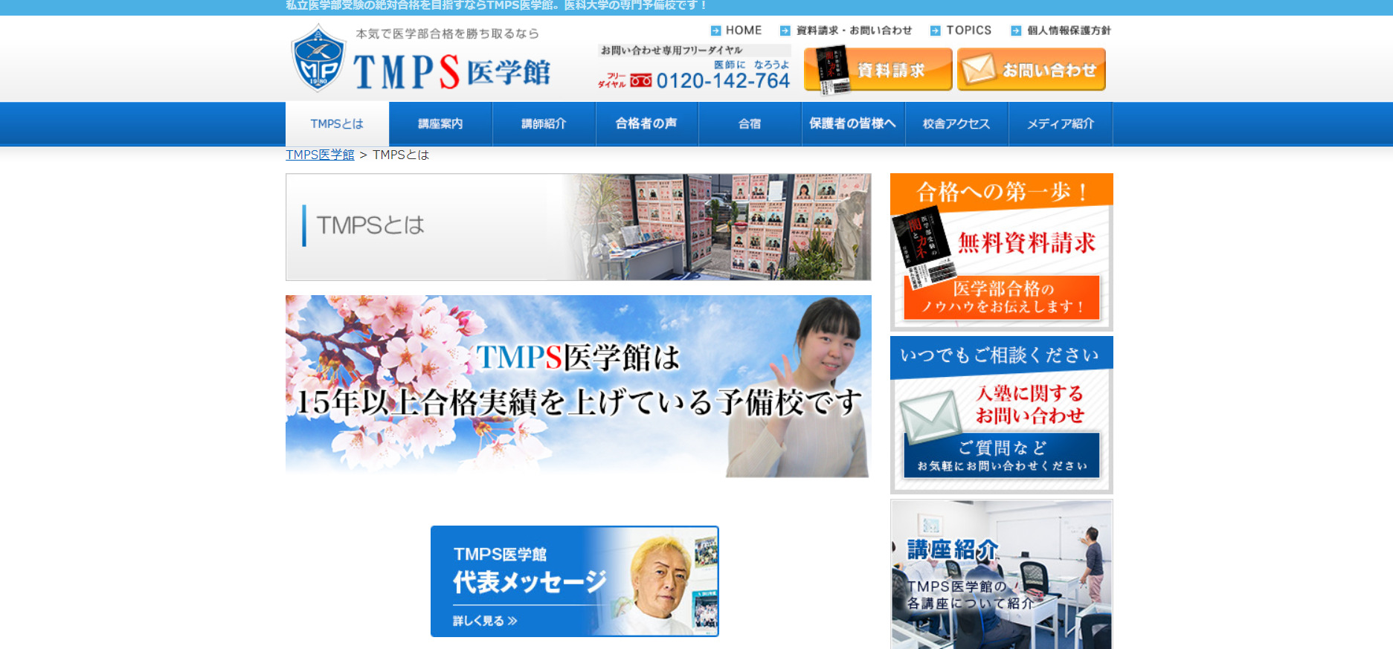1393x649 pixels.
Task: Click the arrow icon beside TOPICS
Action: [936, 30]
